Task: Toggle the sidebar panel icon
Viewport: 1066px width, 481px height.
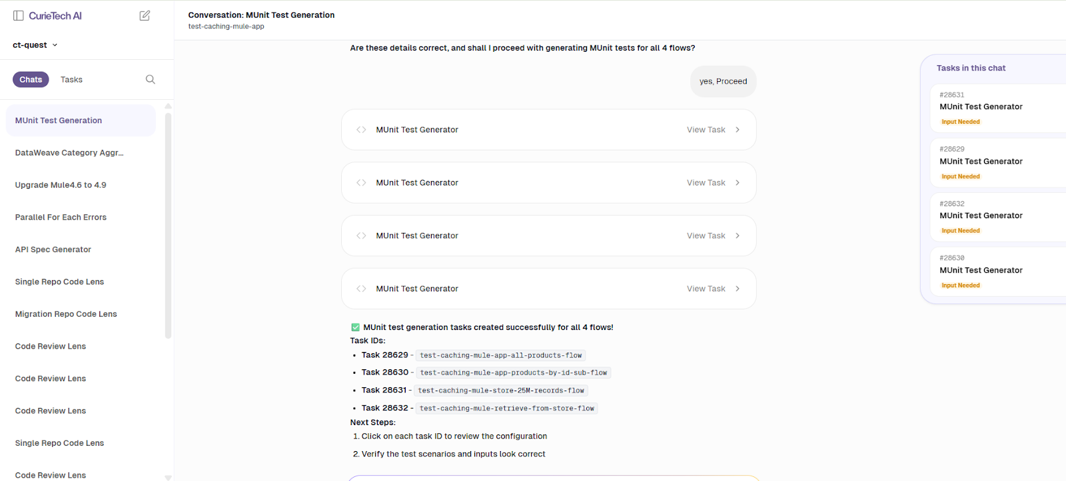Action: point(19,15)
